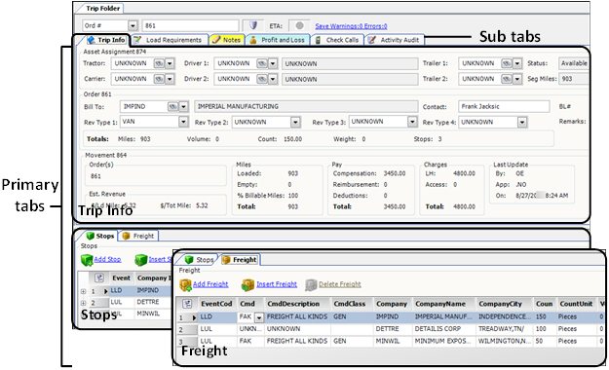The height and width of the screenshot is (370, 609).
Task: Click the shield icon next to ETA
Action: click(253, 25)
